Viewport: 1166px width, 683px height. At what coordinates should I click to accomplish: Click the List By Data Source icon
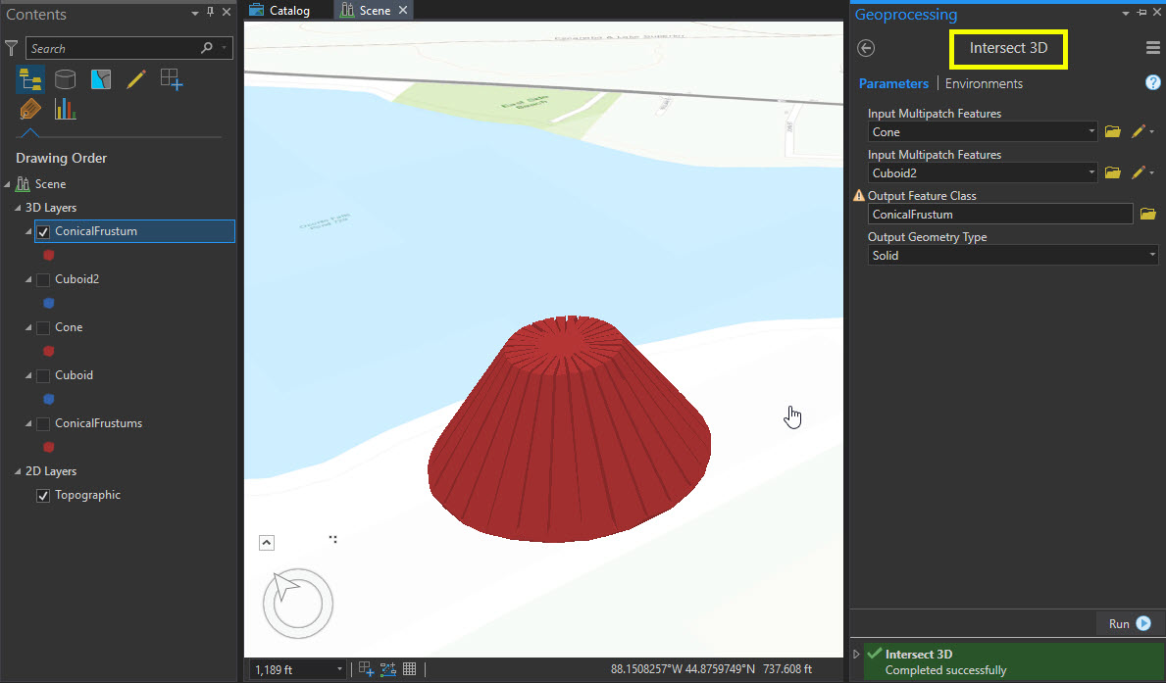65,79
